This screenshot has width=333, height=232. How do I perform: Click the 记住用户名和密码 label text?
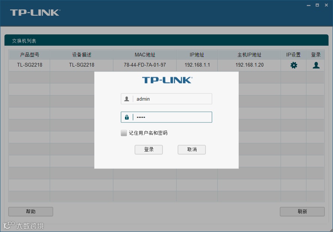click(x=148, y=133)
